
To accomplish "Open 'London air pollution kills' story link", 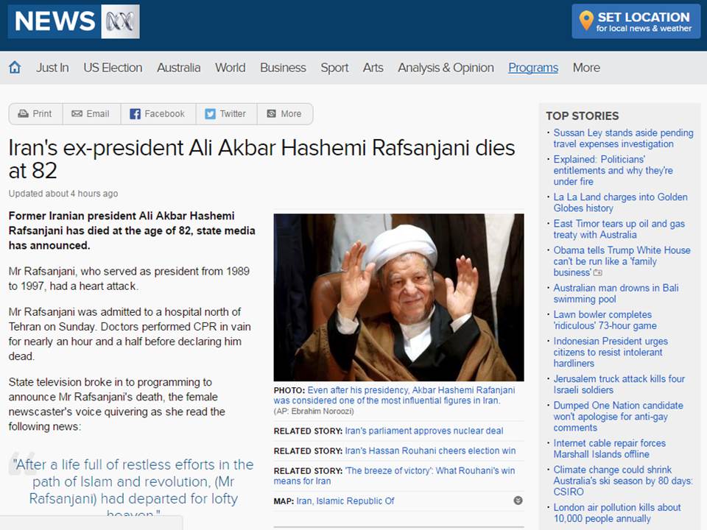I will click(x=617, y=513).
